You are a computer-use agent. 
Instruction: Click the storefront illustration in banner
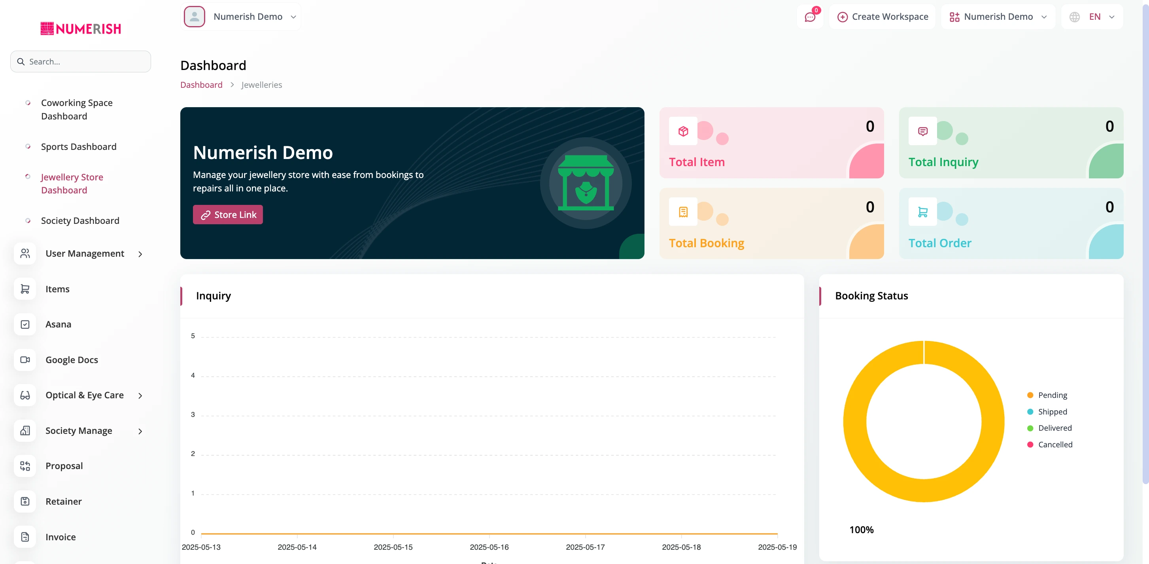click(586, 183)
